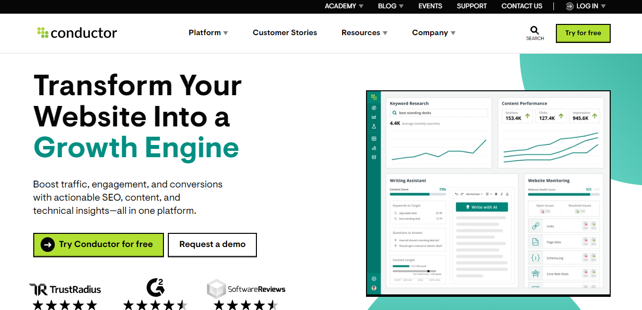642x310 pixels.
Task: Click 'How tall should a standing desk be?'
Action: [x=418, y=240]
